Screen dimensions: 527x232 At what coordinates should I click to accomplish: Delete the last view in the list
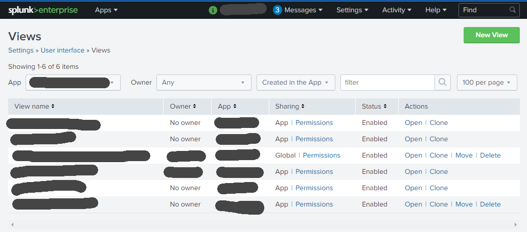pos(490,204)
